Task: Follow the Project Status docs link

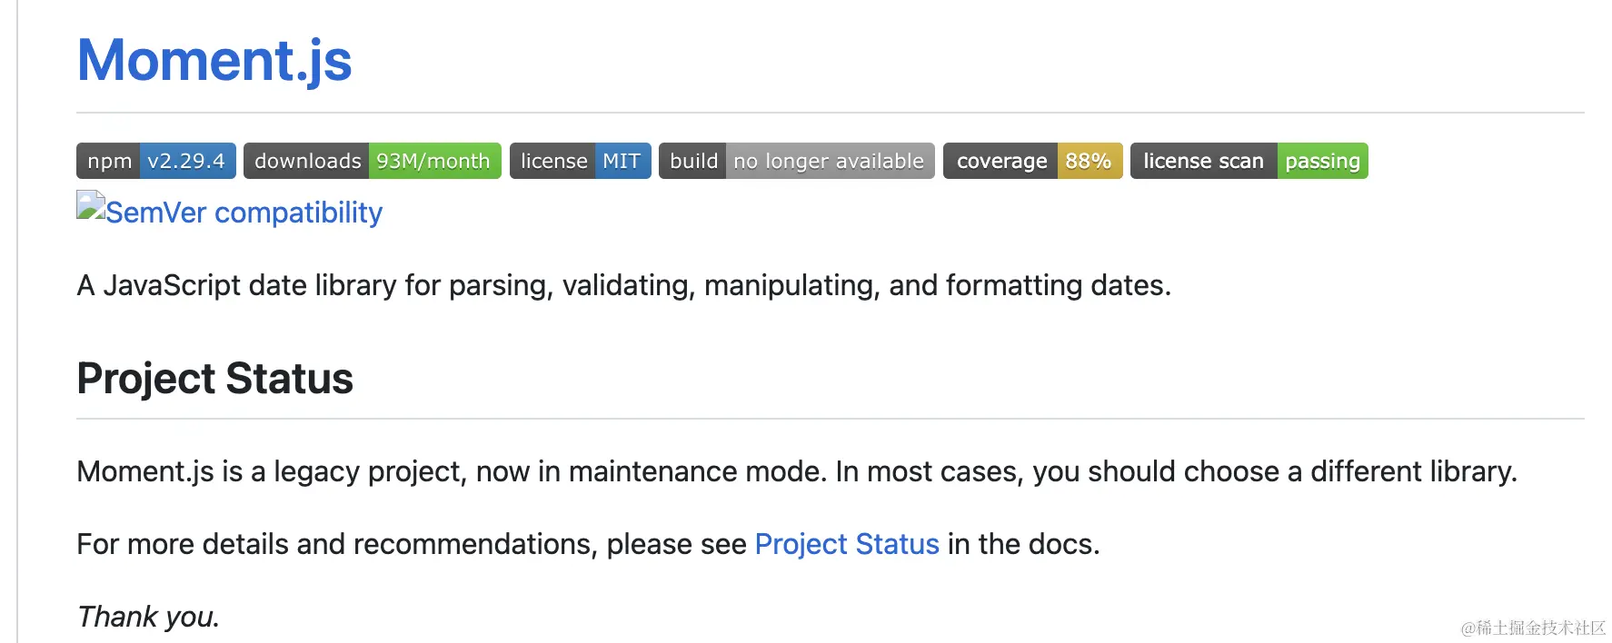Action: (x=847, y=544)
